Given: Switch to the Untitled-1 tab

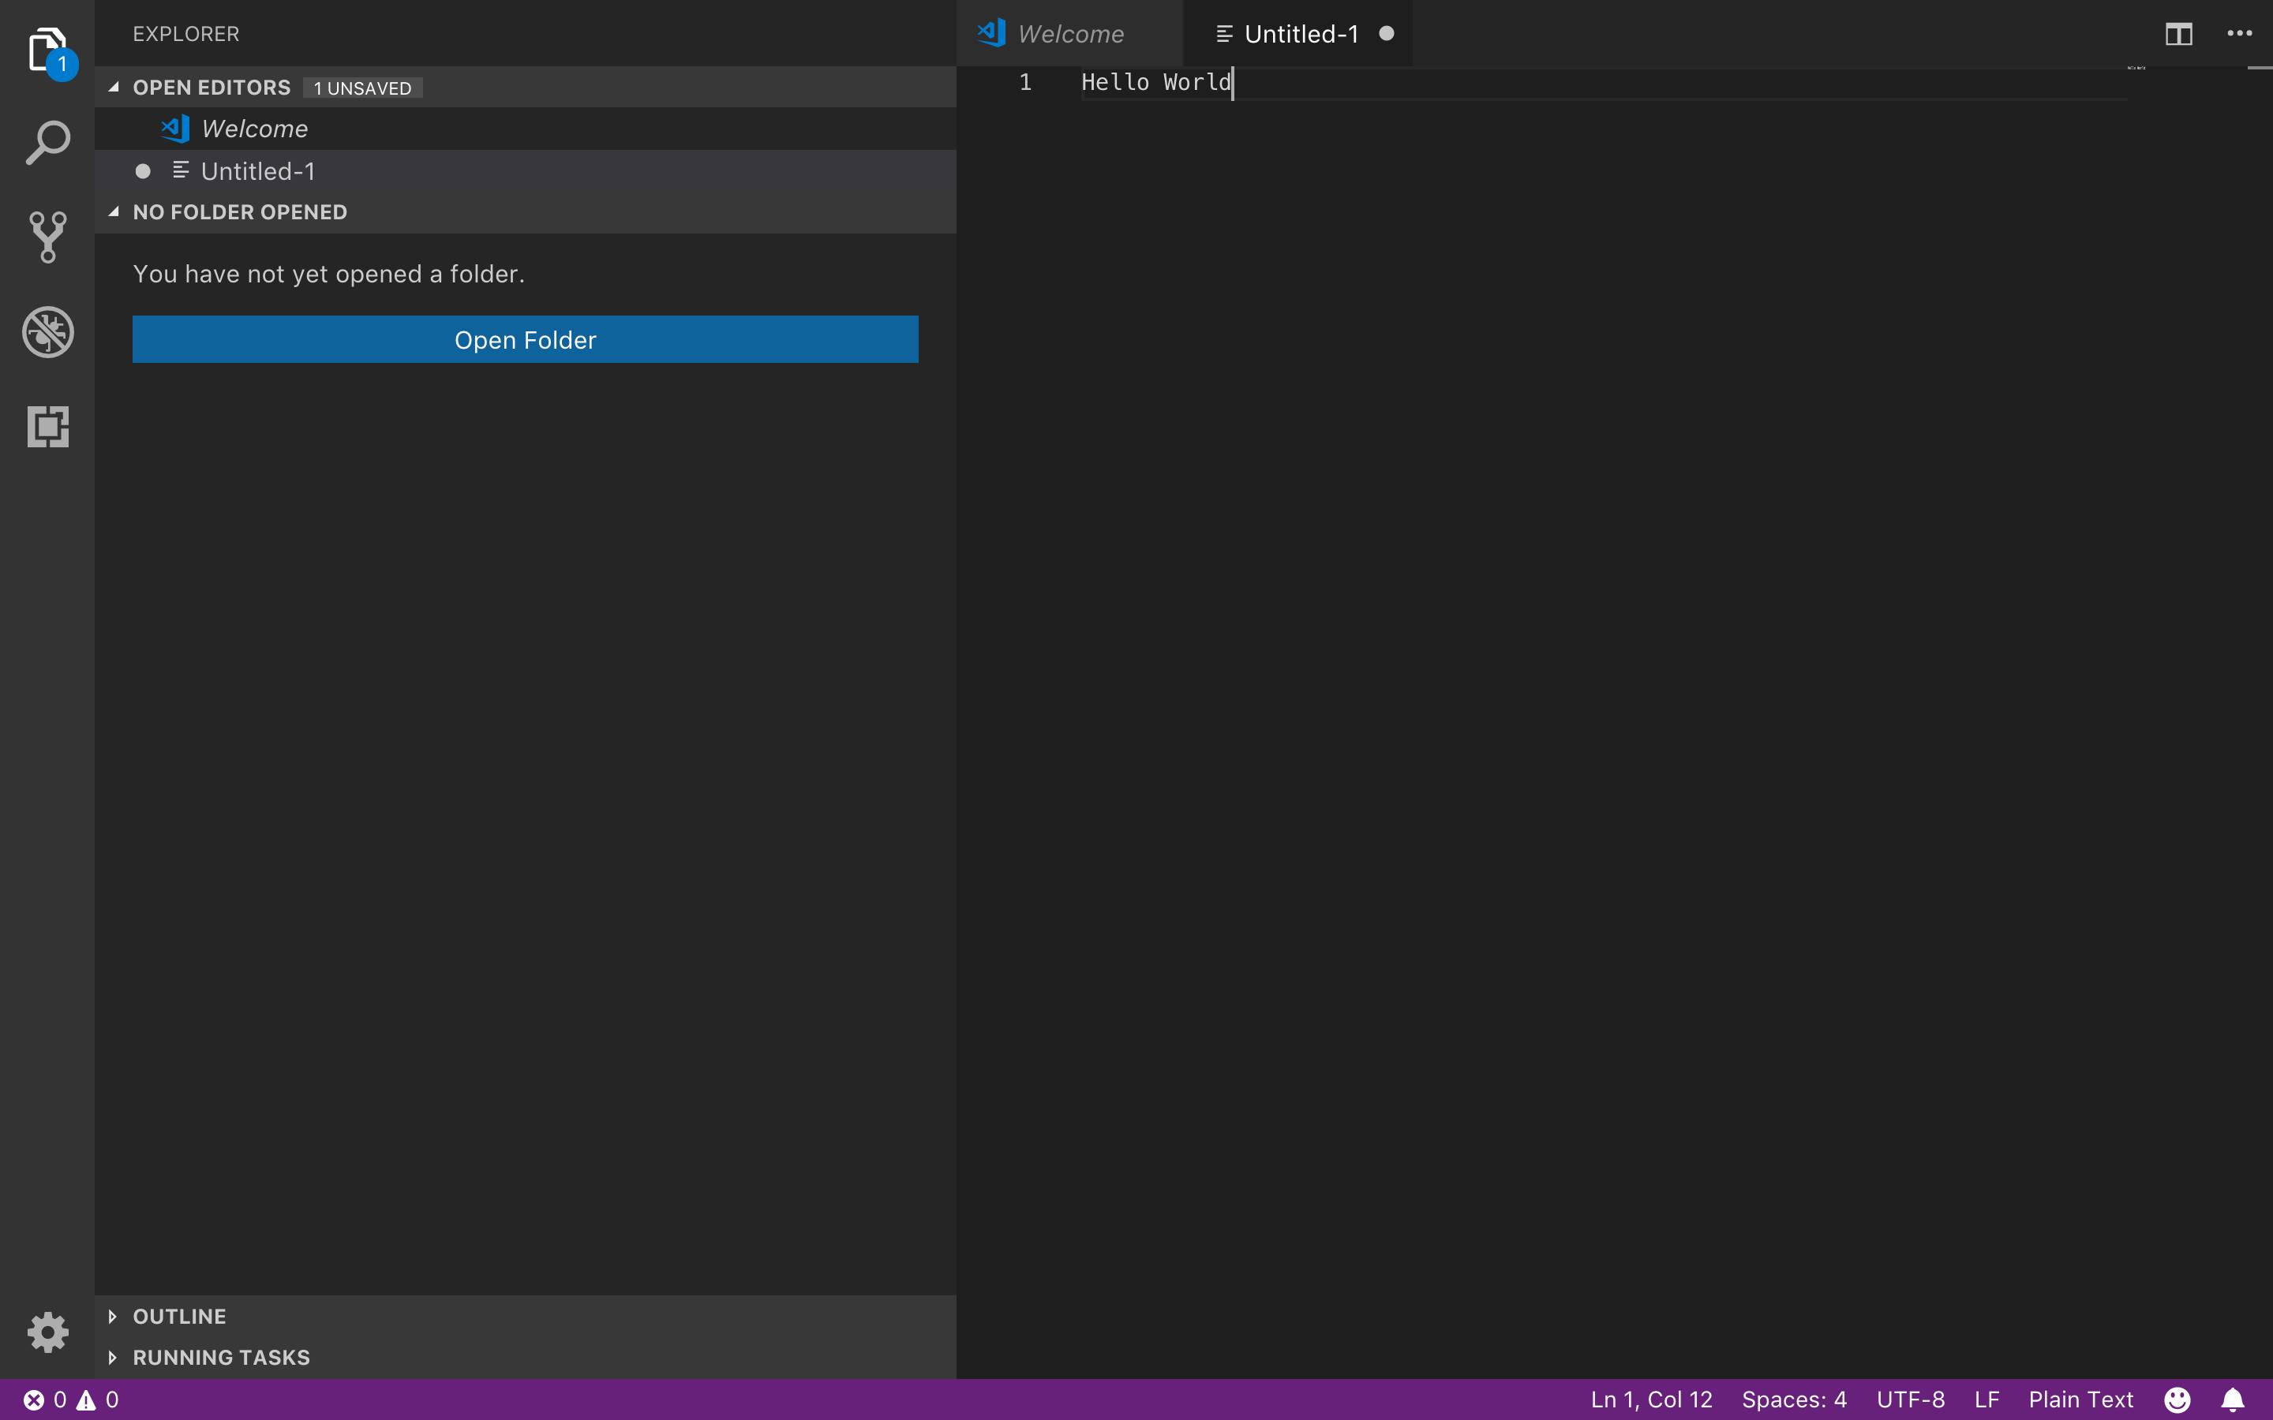Looking at the screenshot, I should click(x=1300, y=33).
